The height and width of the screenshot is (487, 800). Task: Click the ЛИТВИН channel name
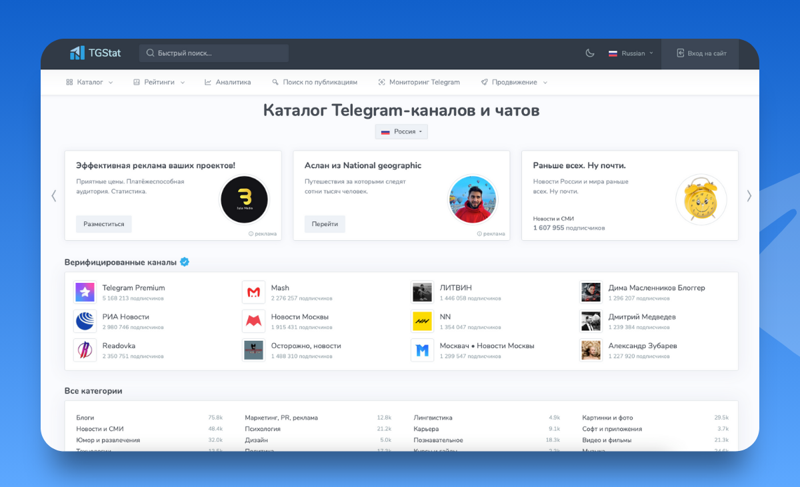point(456,288)
